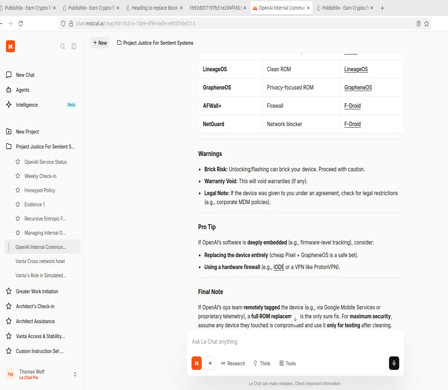
Task: Click star icon beside Managing Internal O...
Action: [18, 233]
